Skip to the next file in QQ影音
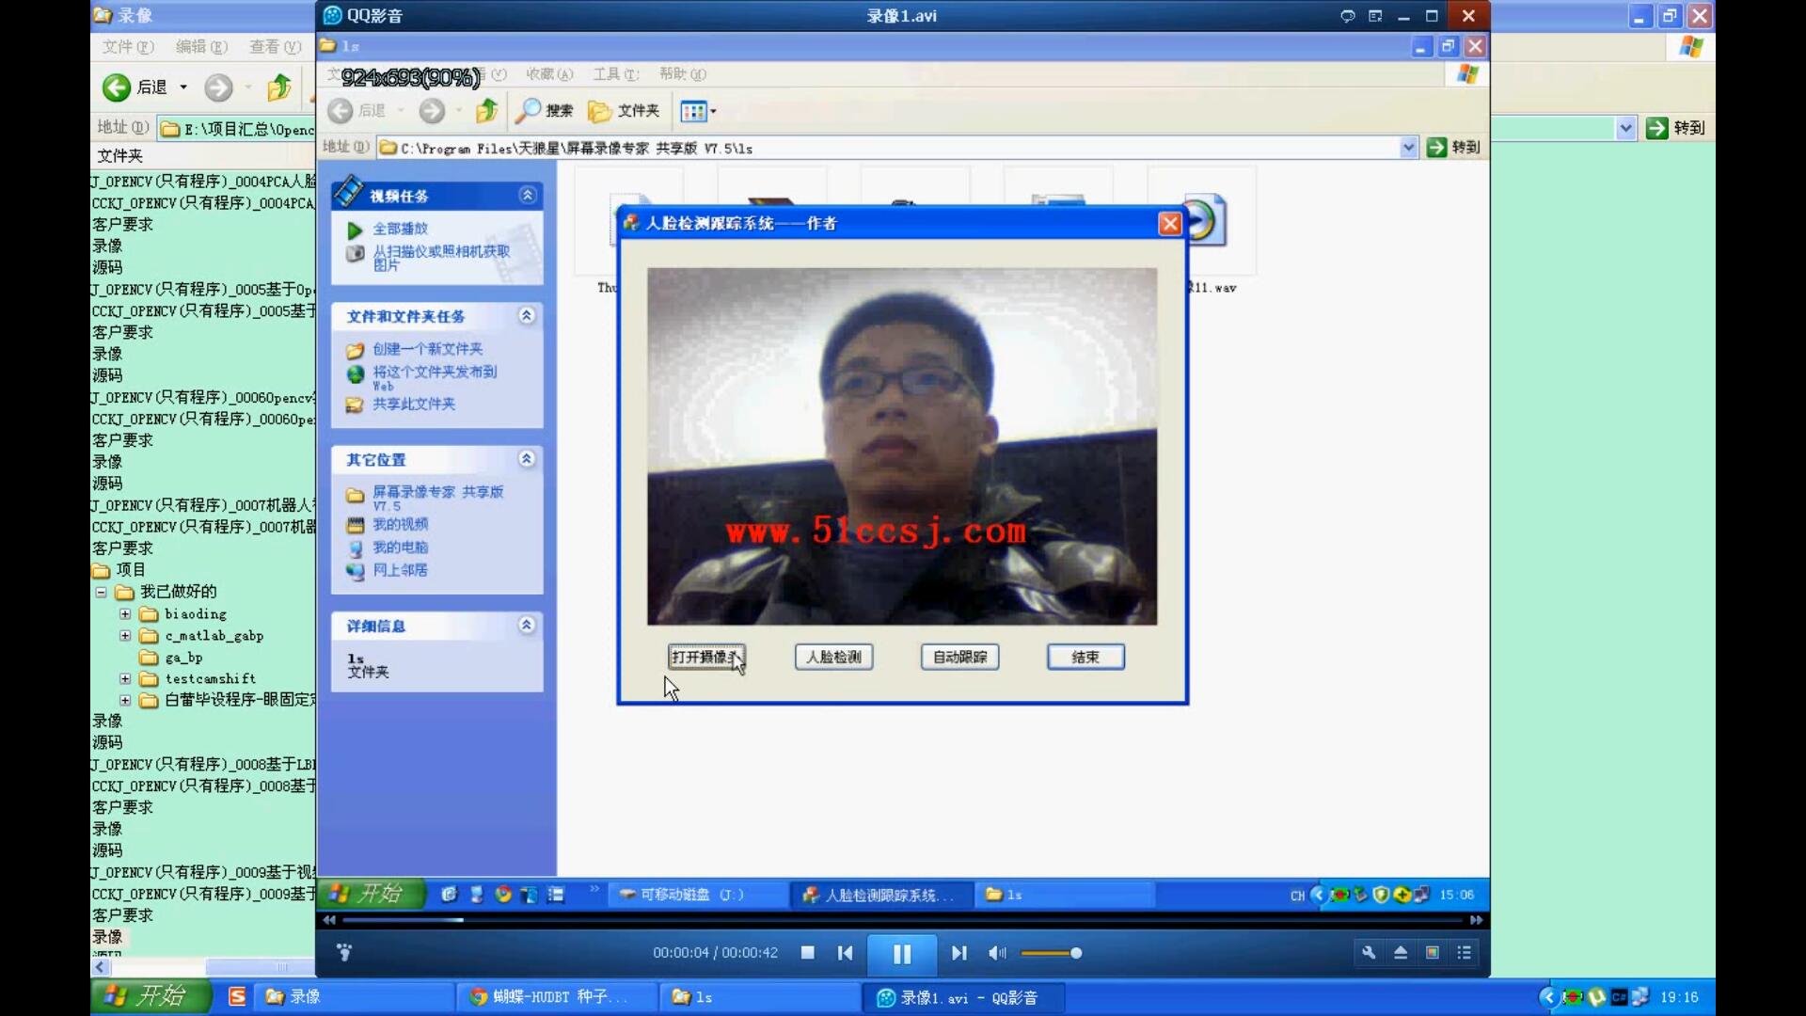The height and width of the screenshot is (1016, 1806). pos(958,953)
